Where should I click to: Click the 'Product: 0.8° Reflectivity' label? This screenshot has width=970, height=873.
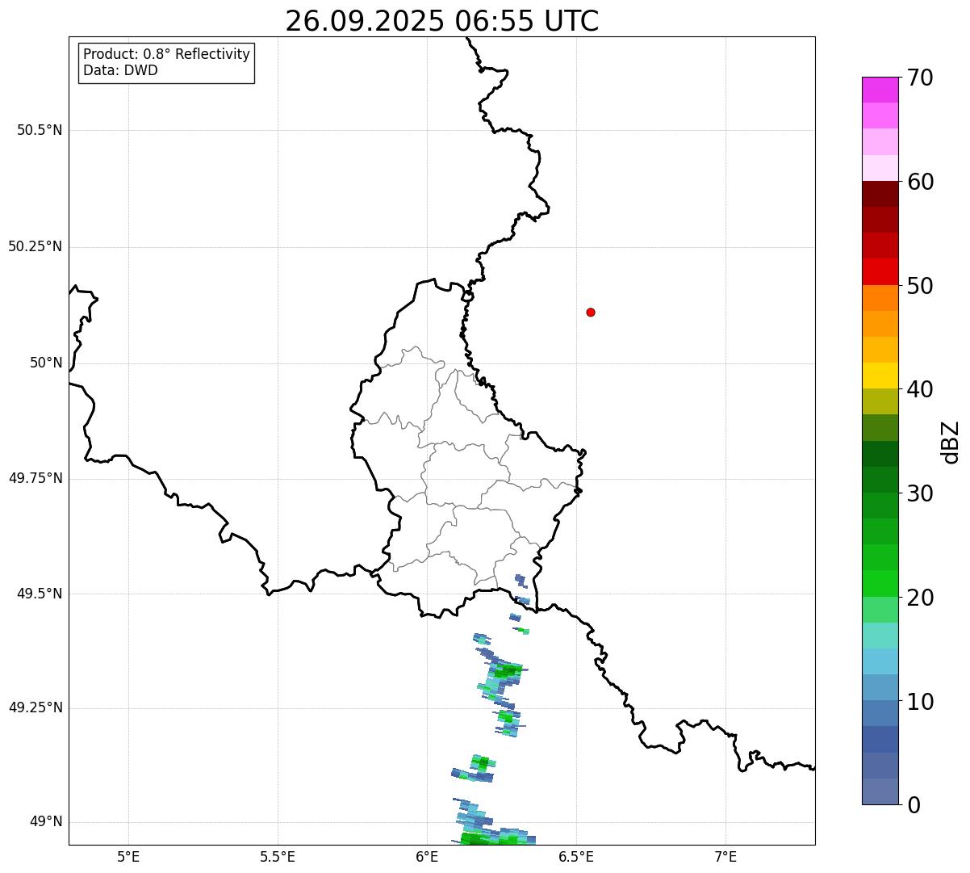coord(167,54)
